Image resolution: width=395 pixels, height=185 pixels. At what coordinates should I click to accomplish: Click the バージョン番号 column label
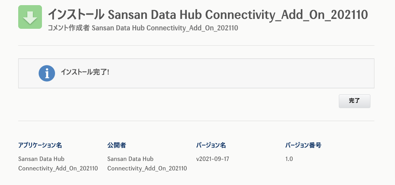click(303, 145)
